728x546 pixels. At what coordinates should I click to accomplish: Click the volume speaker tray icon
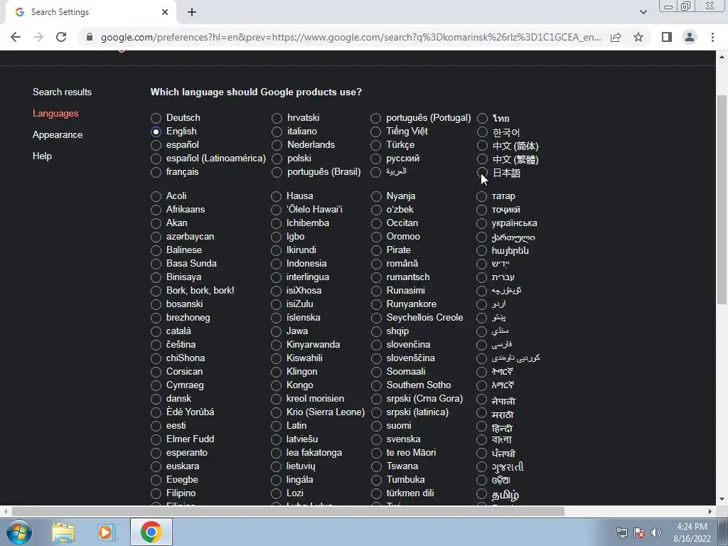click(x=656, y=532)
